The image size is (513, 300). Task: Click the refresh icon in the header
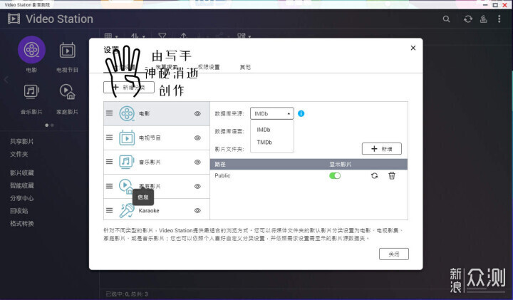(x=468, y=19)
